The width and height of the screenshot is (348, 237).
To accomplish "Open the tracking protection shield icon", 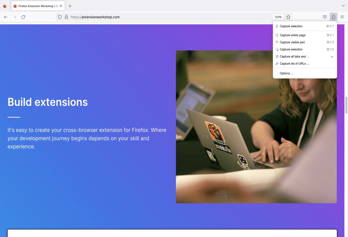I will [59, 17].
